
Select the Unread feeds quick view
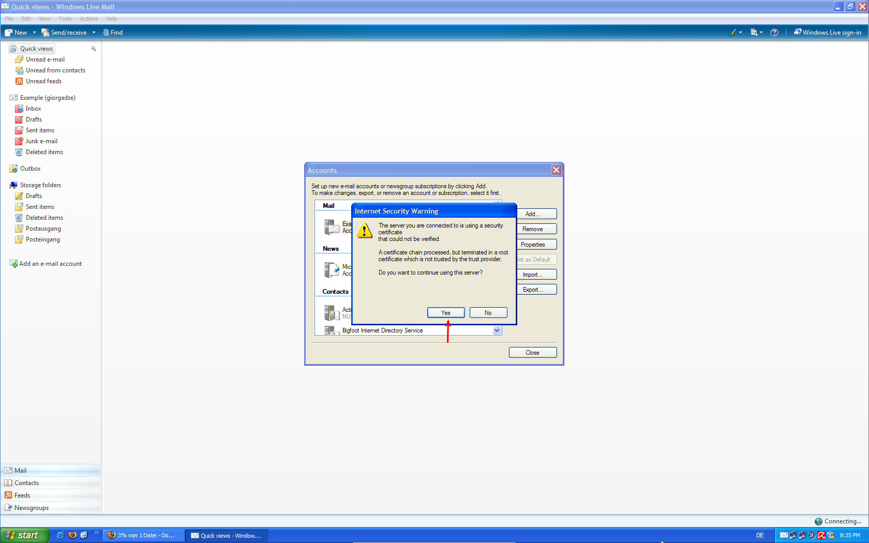point(43,81)
